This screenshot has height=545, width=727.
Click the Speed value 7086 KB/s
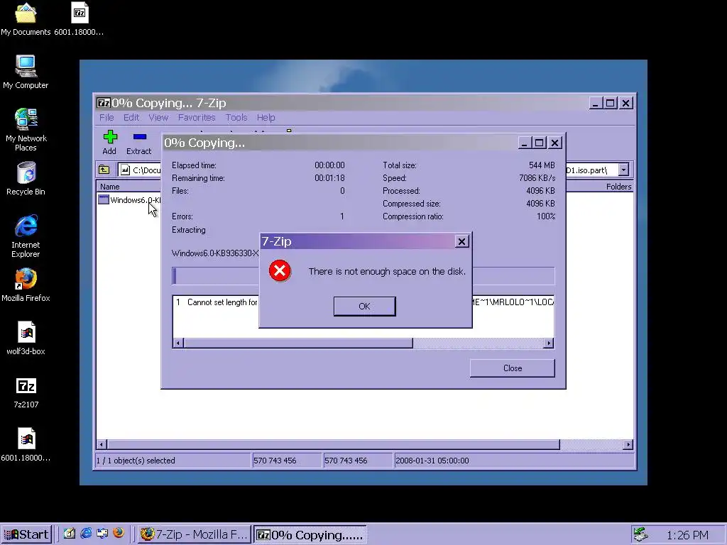[537, 178]
